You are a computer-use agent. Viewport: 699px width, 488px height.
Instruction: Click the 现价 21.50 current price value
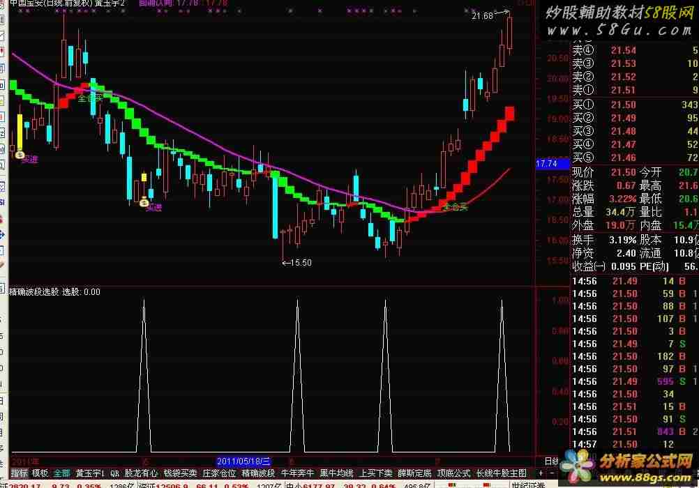tap(623, 172)
